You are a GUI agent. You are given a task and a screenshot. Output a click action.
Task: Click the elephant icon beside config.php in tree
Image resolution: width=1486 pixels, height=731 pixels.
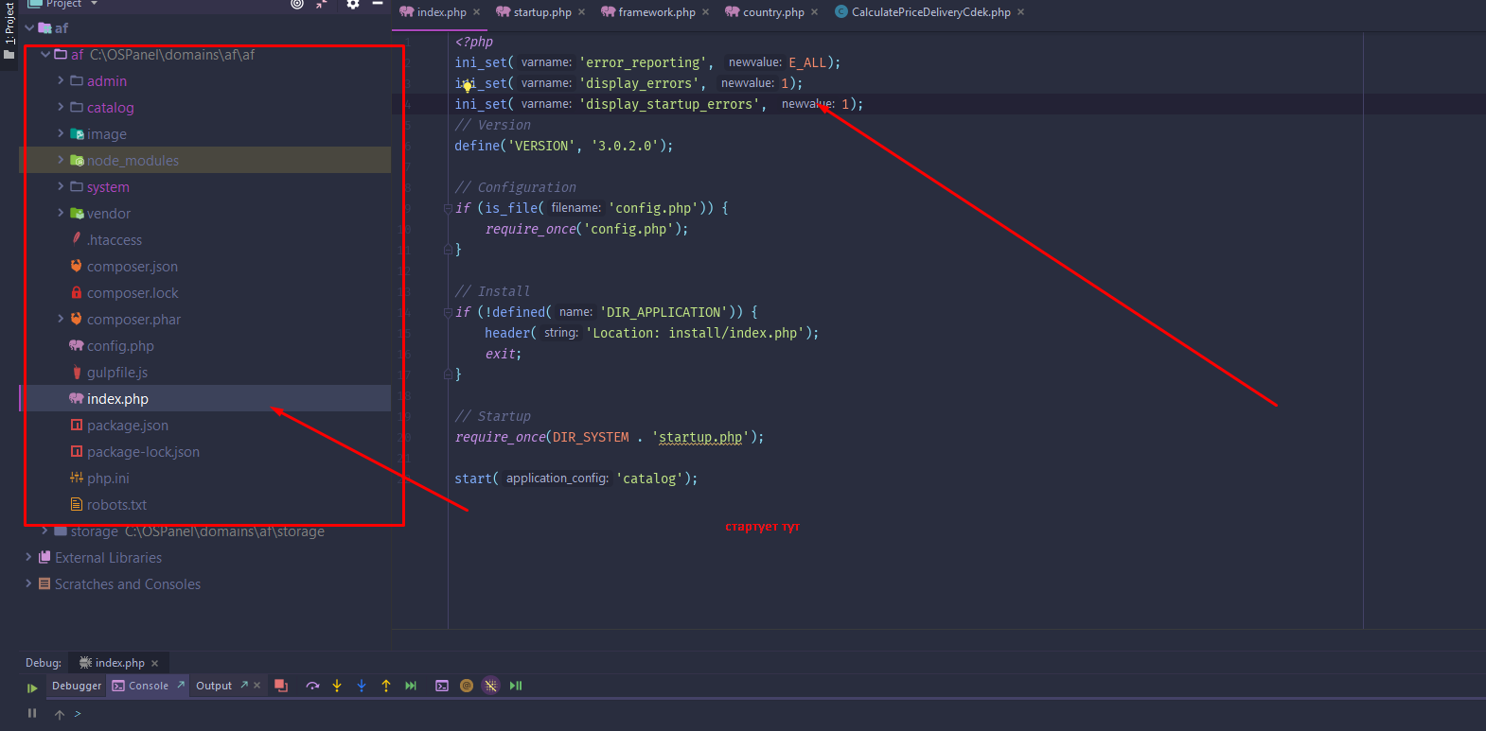click(77, 345)
